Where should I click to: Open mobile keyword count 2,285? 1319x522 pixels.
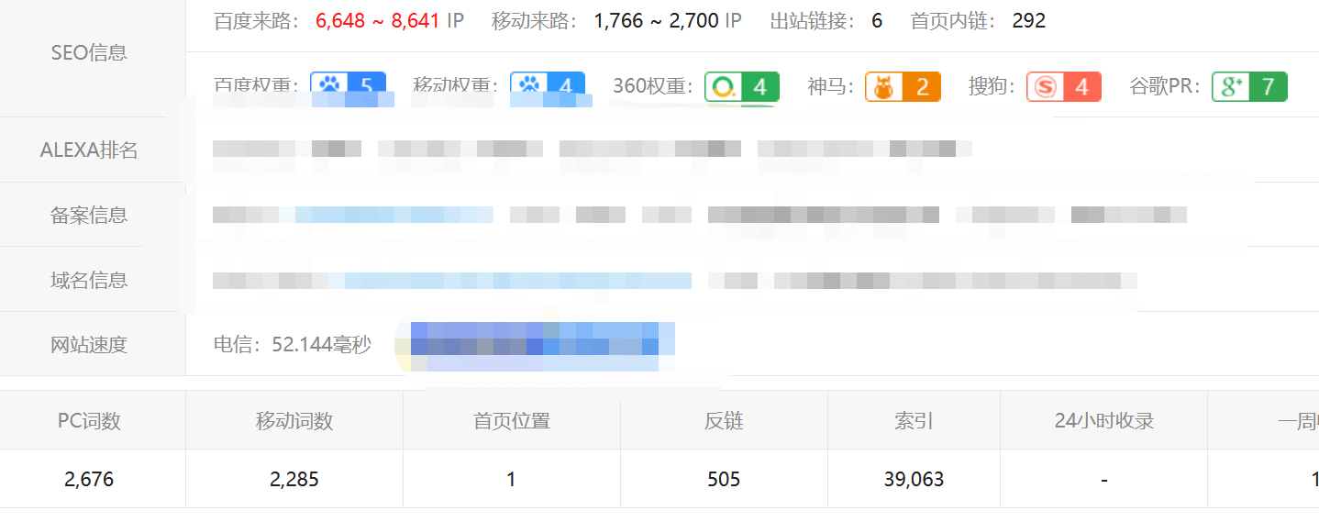click(x=294, y=479)
